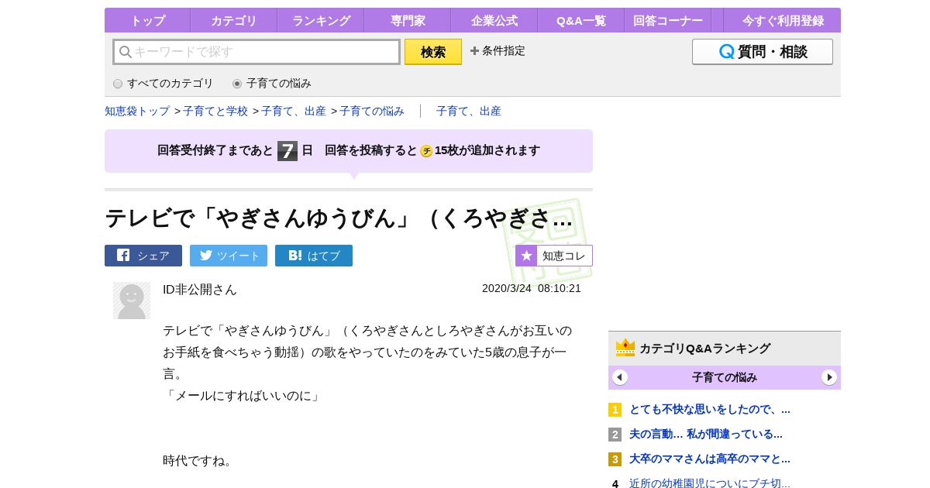Select the すべてのカテゴリ radio button
Image resolution: width=930 pixels, height=488 pixels.
coord(118,84)
